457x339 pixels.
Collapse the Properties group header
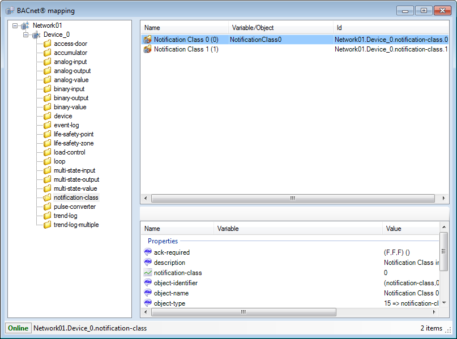tap(163, 241)
